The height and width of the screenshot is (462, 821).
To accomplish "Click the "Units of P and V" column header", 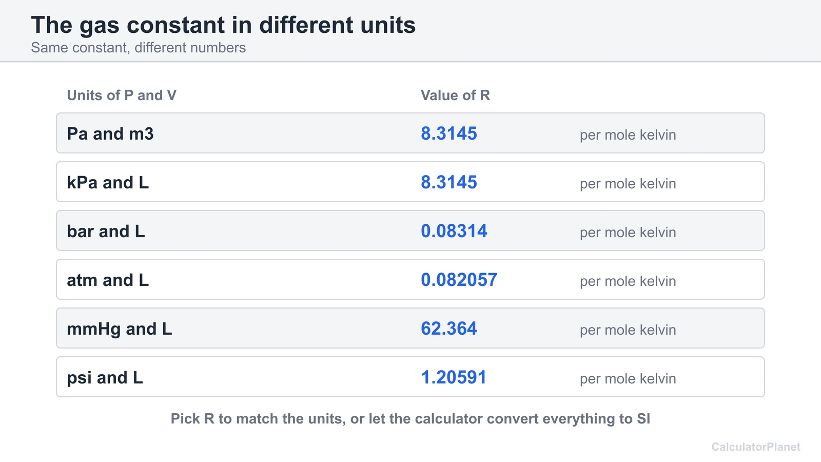I will [x=122, y=95].
